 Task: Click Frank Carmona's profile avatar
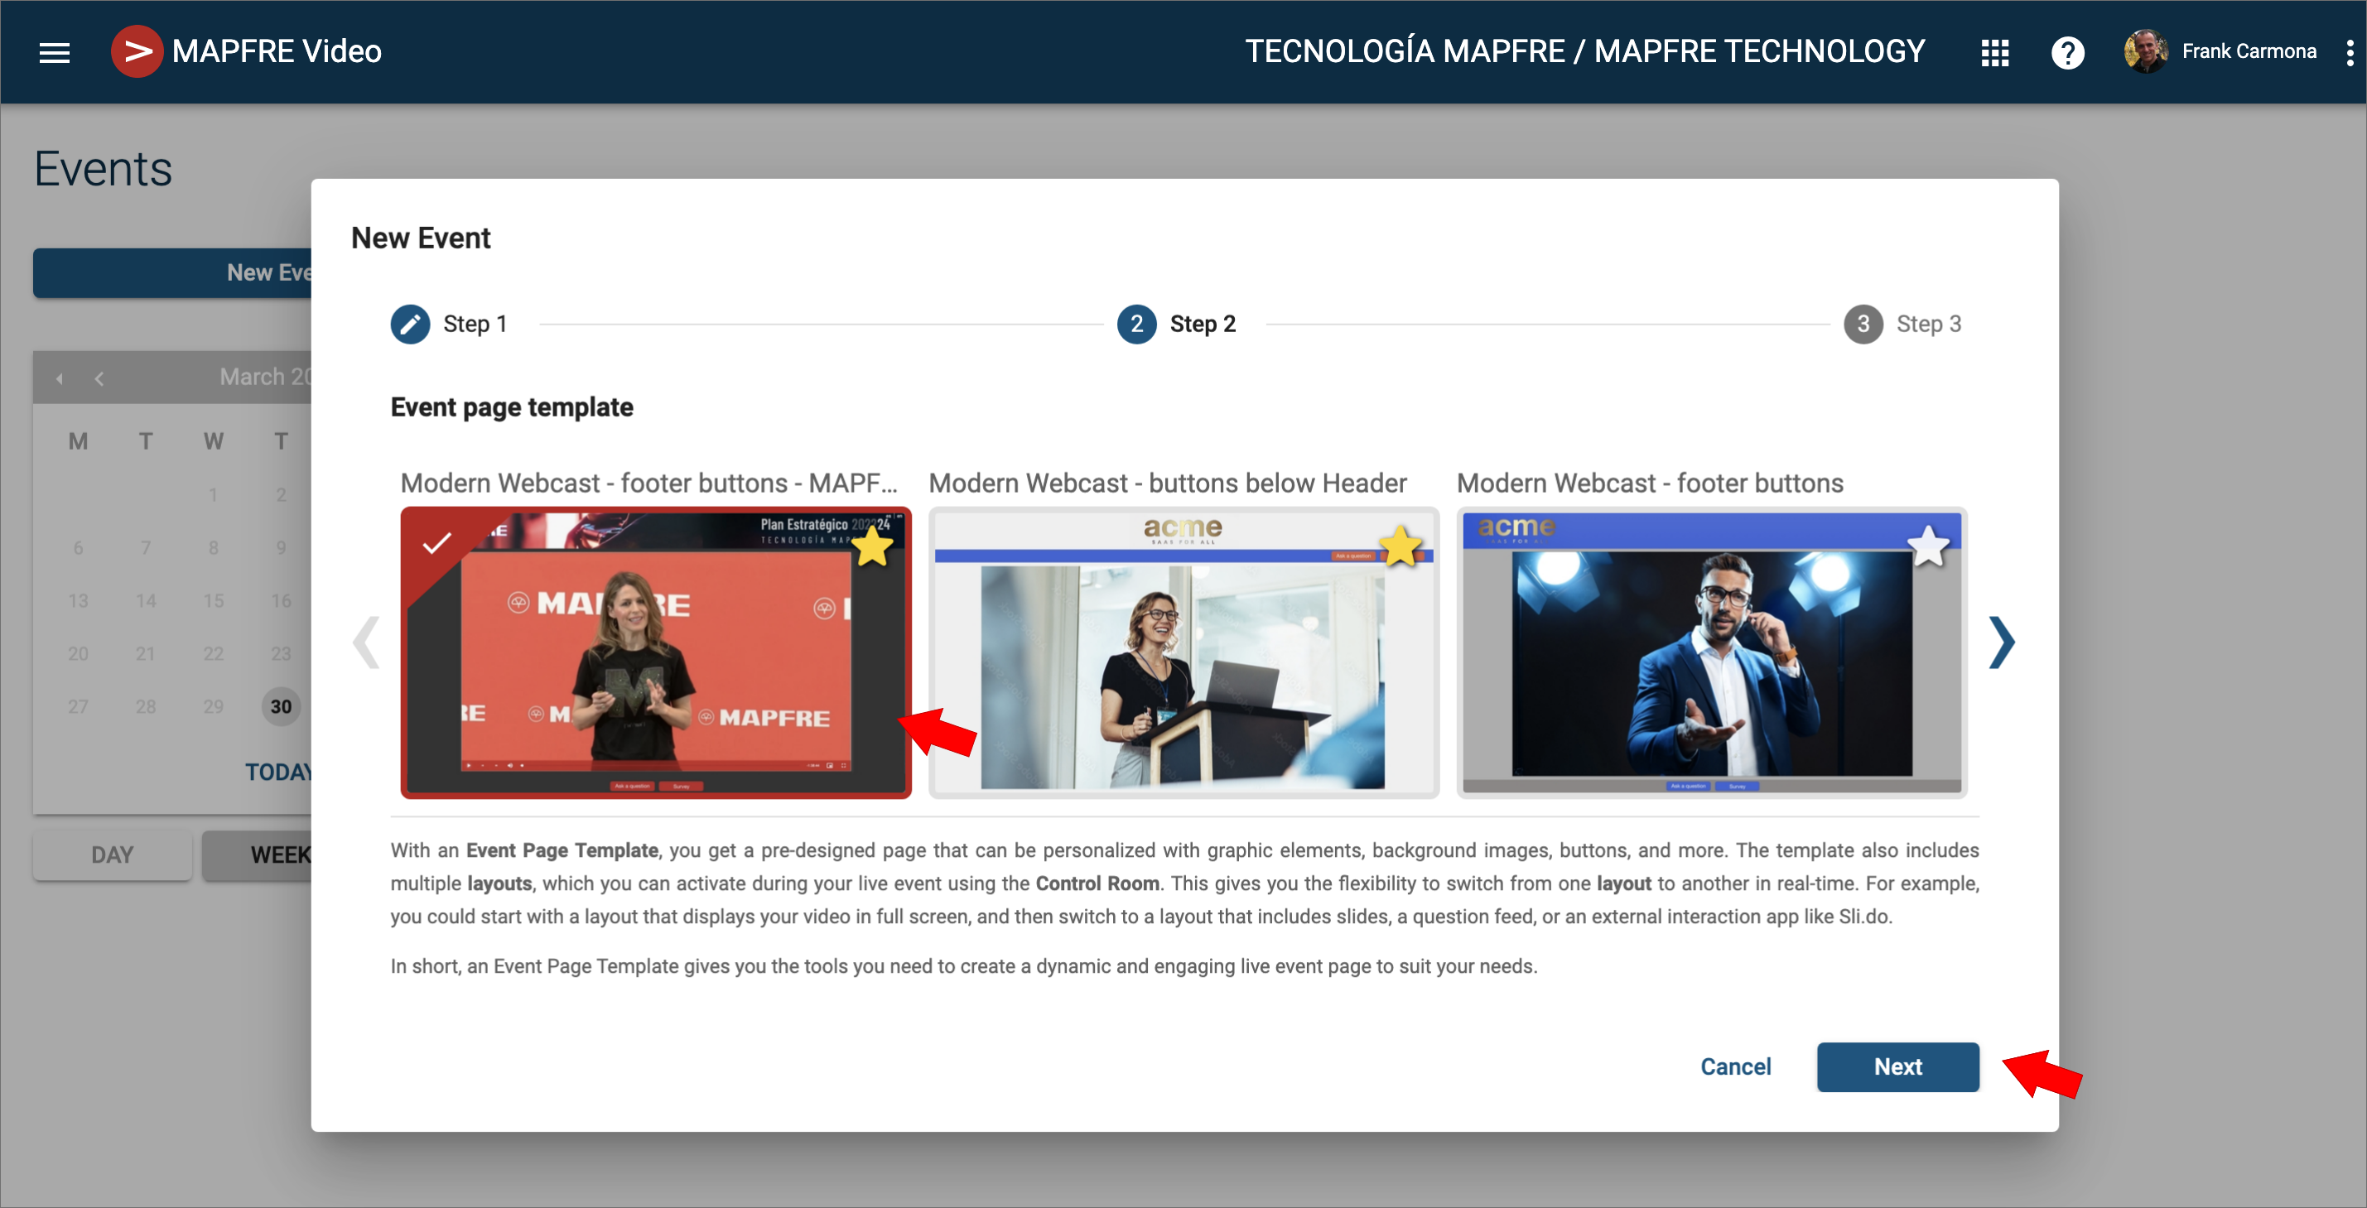coord(2146,51)
